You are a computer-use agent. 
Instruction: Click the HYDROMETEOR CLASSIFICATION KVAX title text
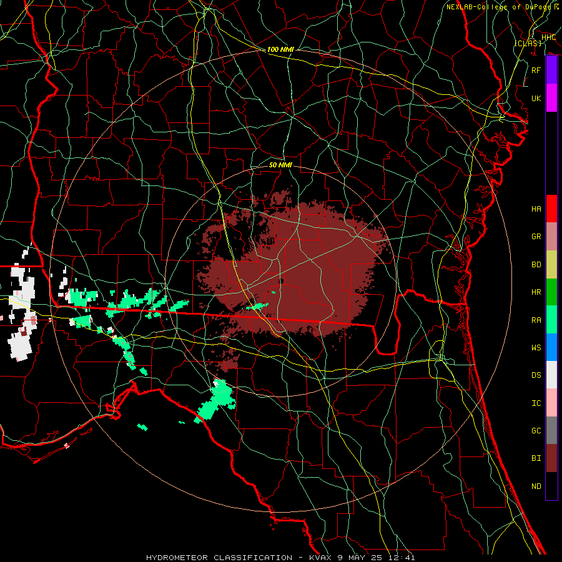[x=280, y=558]
